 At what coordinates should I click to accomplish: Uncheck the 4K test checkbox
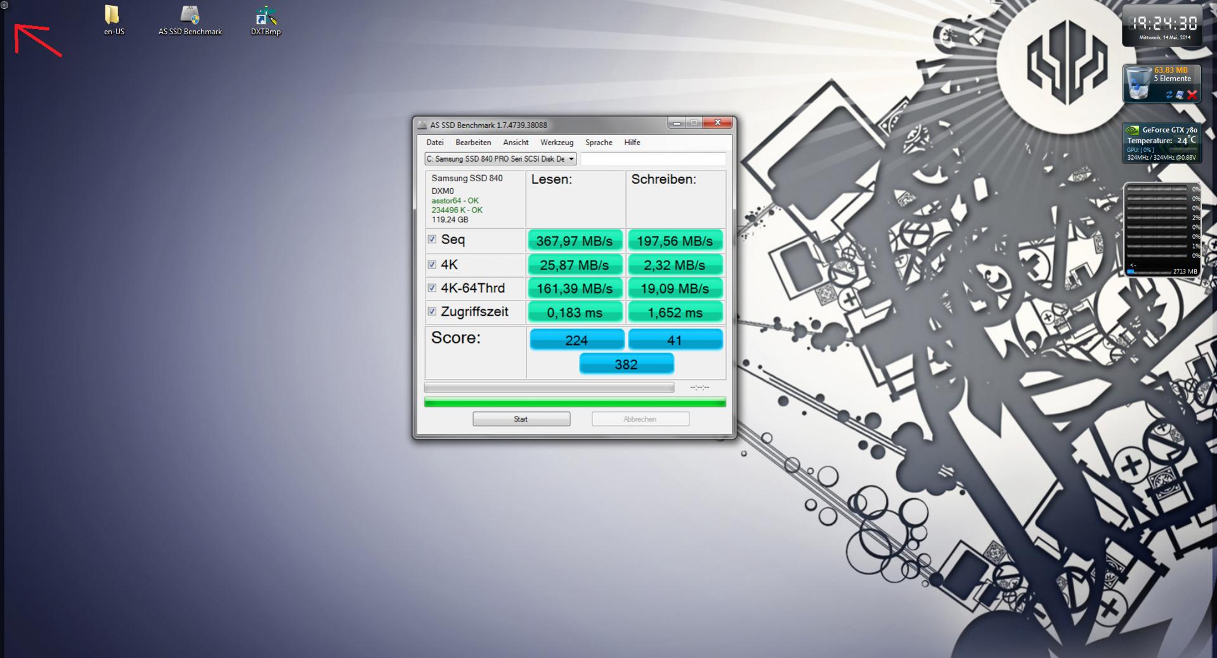(432, 264)
